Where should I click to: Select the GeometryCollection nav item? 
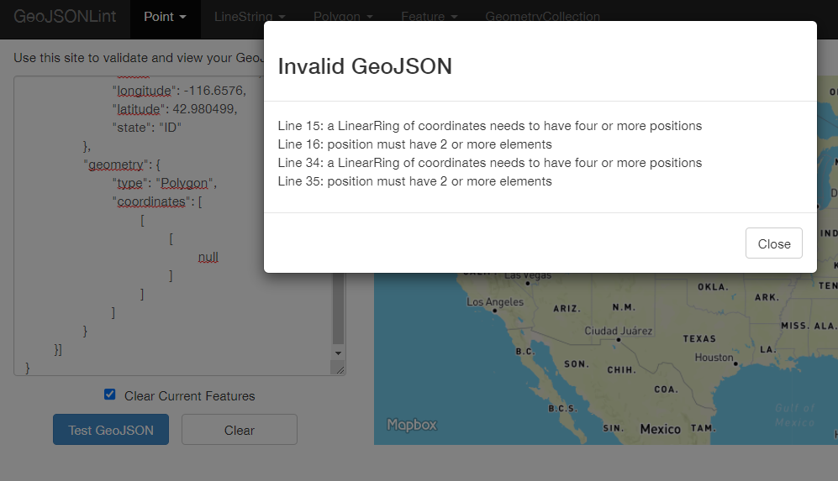pos(542,17)
